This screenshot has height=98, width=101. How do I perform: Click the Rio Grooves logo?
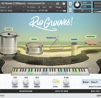(x=51, y=23)
